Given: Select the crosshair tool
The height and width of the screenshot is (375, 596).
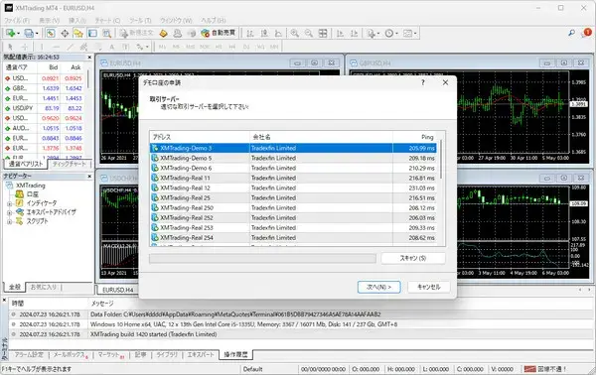Looking at the screenshot, I should [x=25, y=47].
